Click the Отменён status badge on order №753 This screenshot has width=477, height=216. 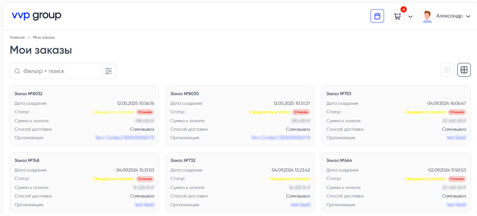click(x=457, y=112)
